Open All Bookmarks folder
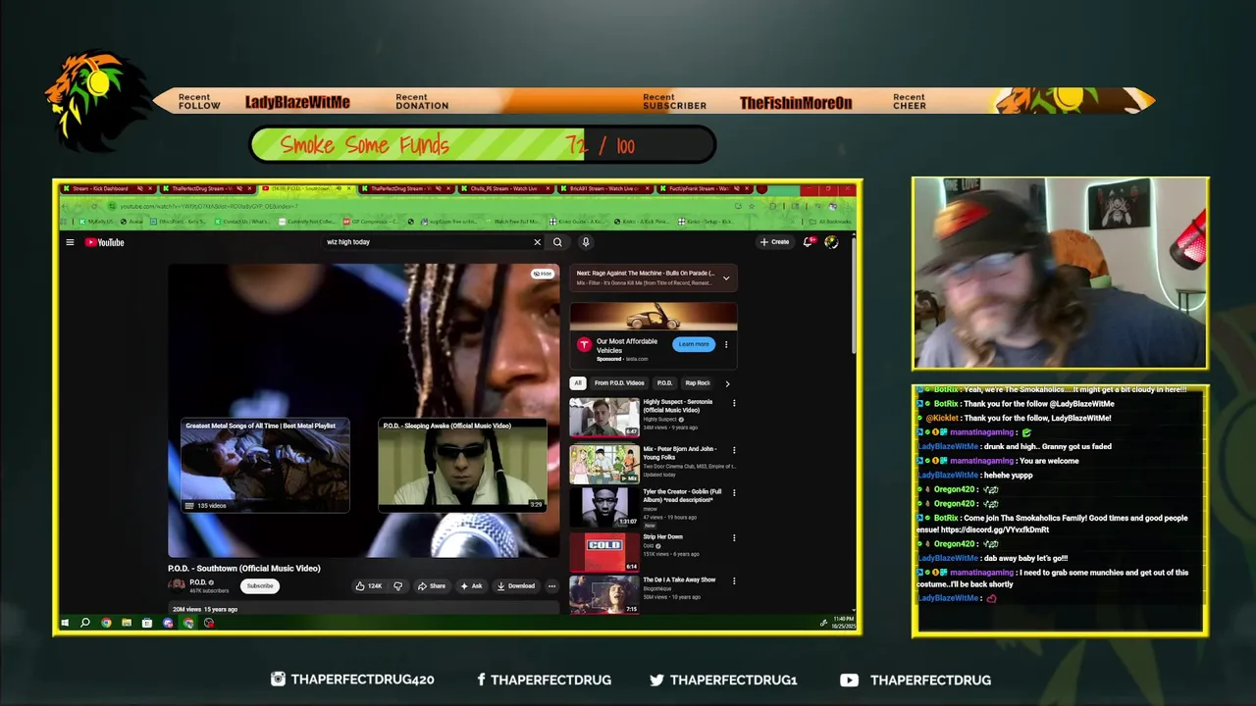The height and width of the screenshot is (706, 1256). pos(830,222)
